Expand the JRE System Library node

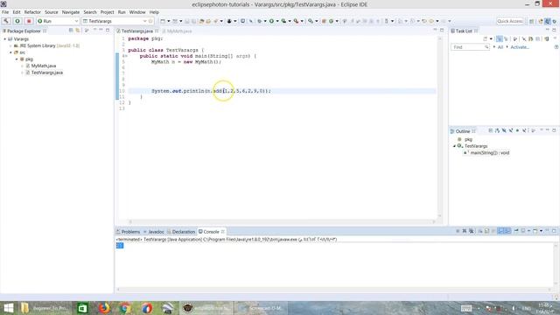pyautogui.click(x=10, y=45)
